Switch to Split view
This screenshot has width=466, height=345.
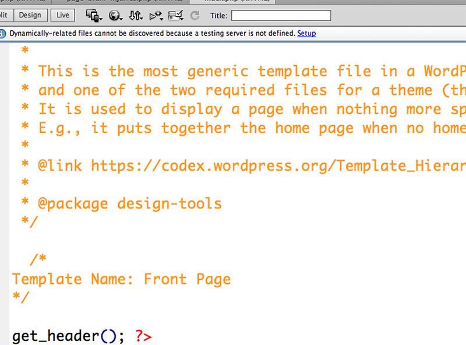(3, 15)
